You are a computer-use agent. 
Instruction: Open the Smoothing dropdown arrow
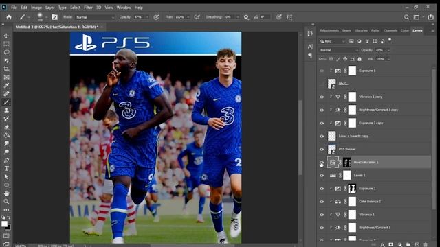coord(238,17)
